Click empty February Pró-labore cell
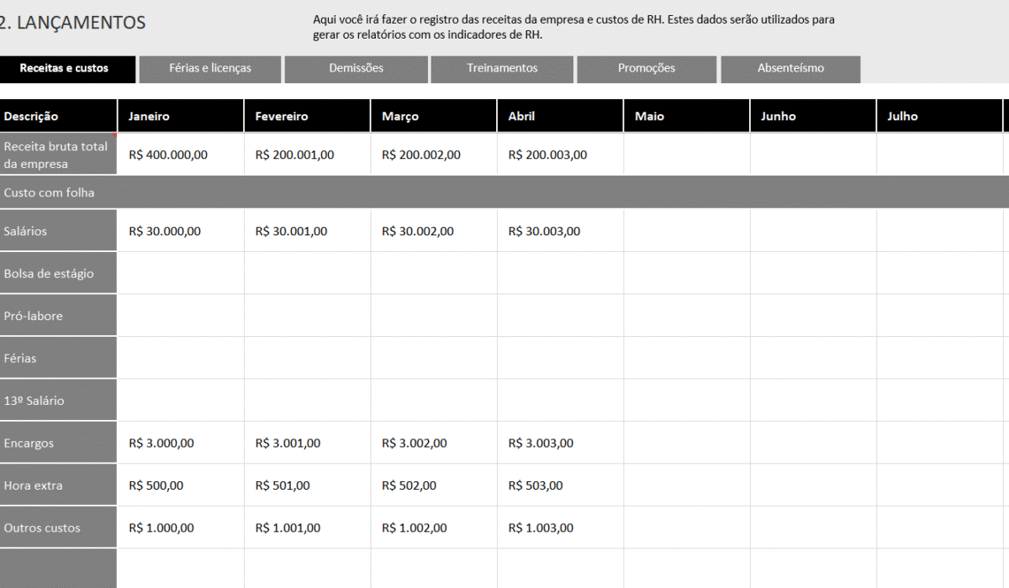Image resolution: width=1009 pixels, height=588 pixels. point(307,316)
